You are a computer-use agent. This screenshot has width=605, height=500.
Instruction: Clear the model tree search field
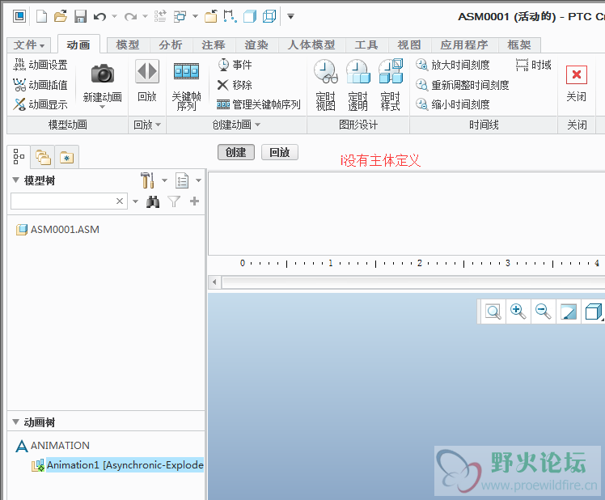[120, 201]
